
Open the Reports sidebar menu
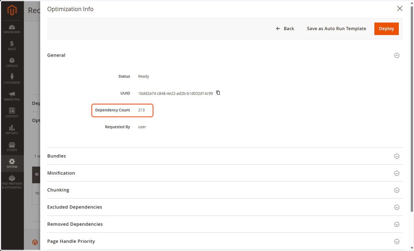pyautogui.click(x=12, y=130)
